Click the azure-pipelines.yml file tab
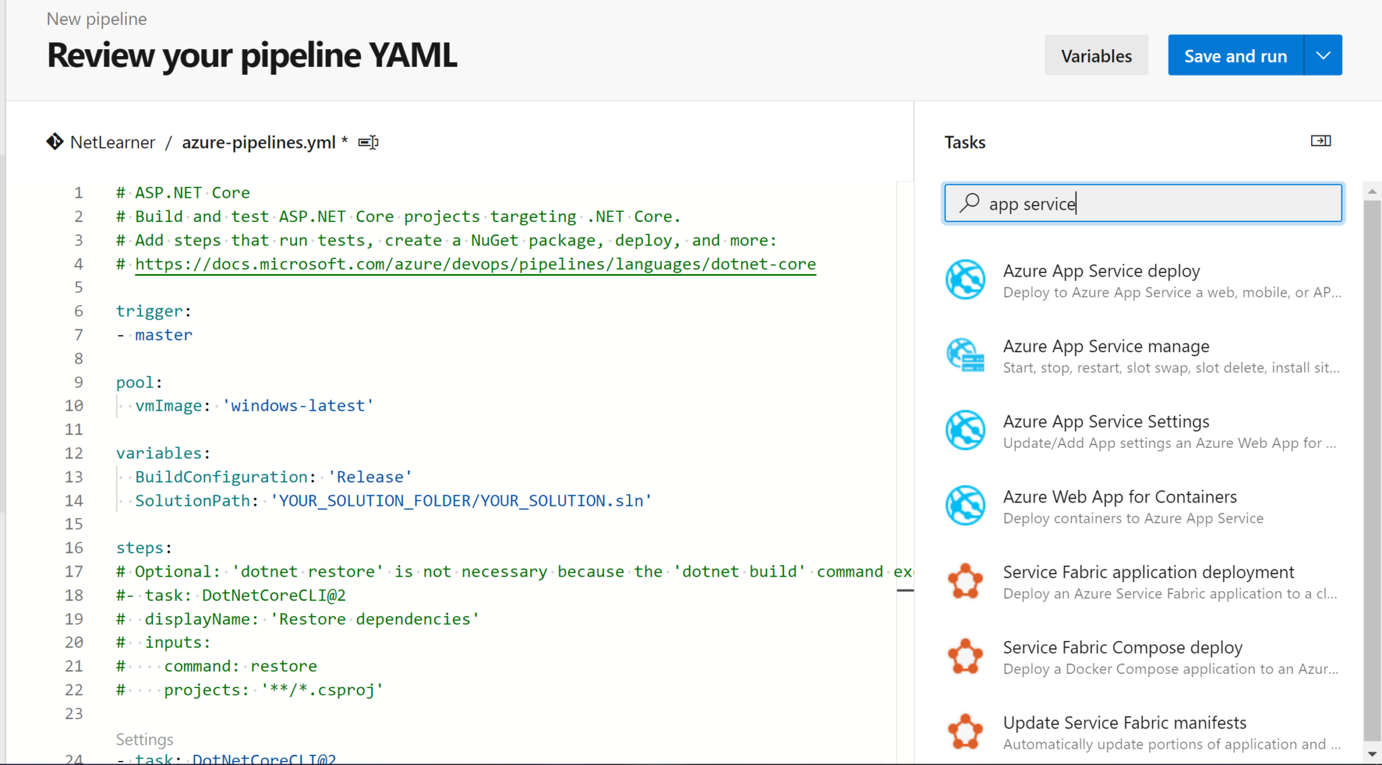Screen dimensions: 1382x765 pos(258,141)
